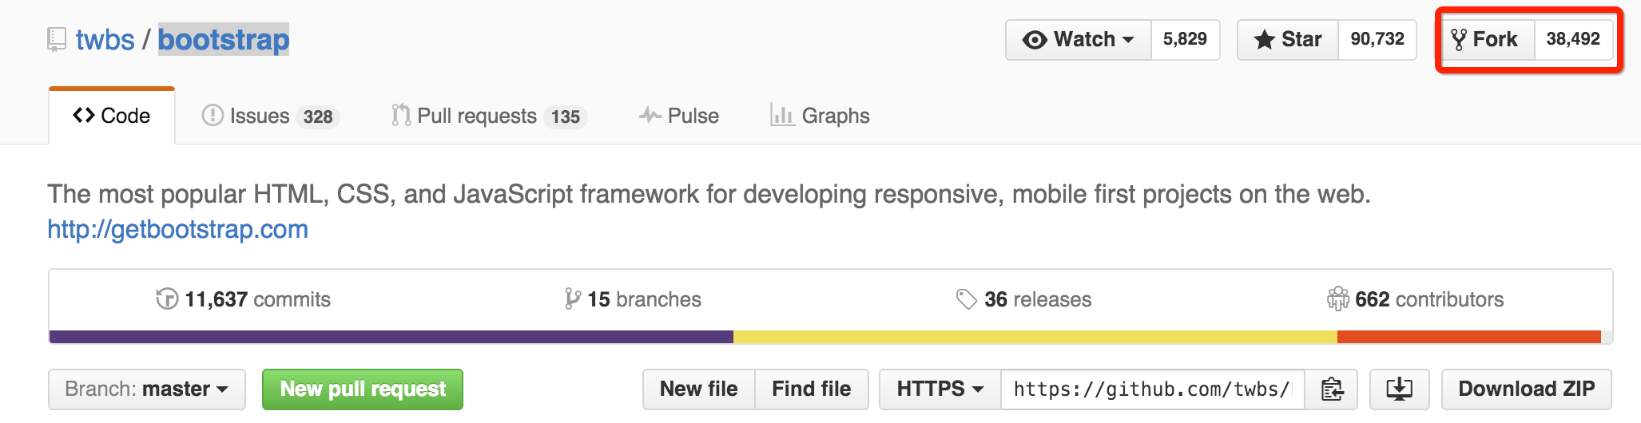This screenshot has height=423, width=1641.
Task: Click the clone in Desktop download icon
Action: (1399, 389)
